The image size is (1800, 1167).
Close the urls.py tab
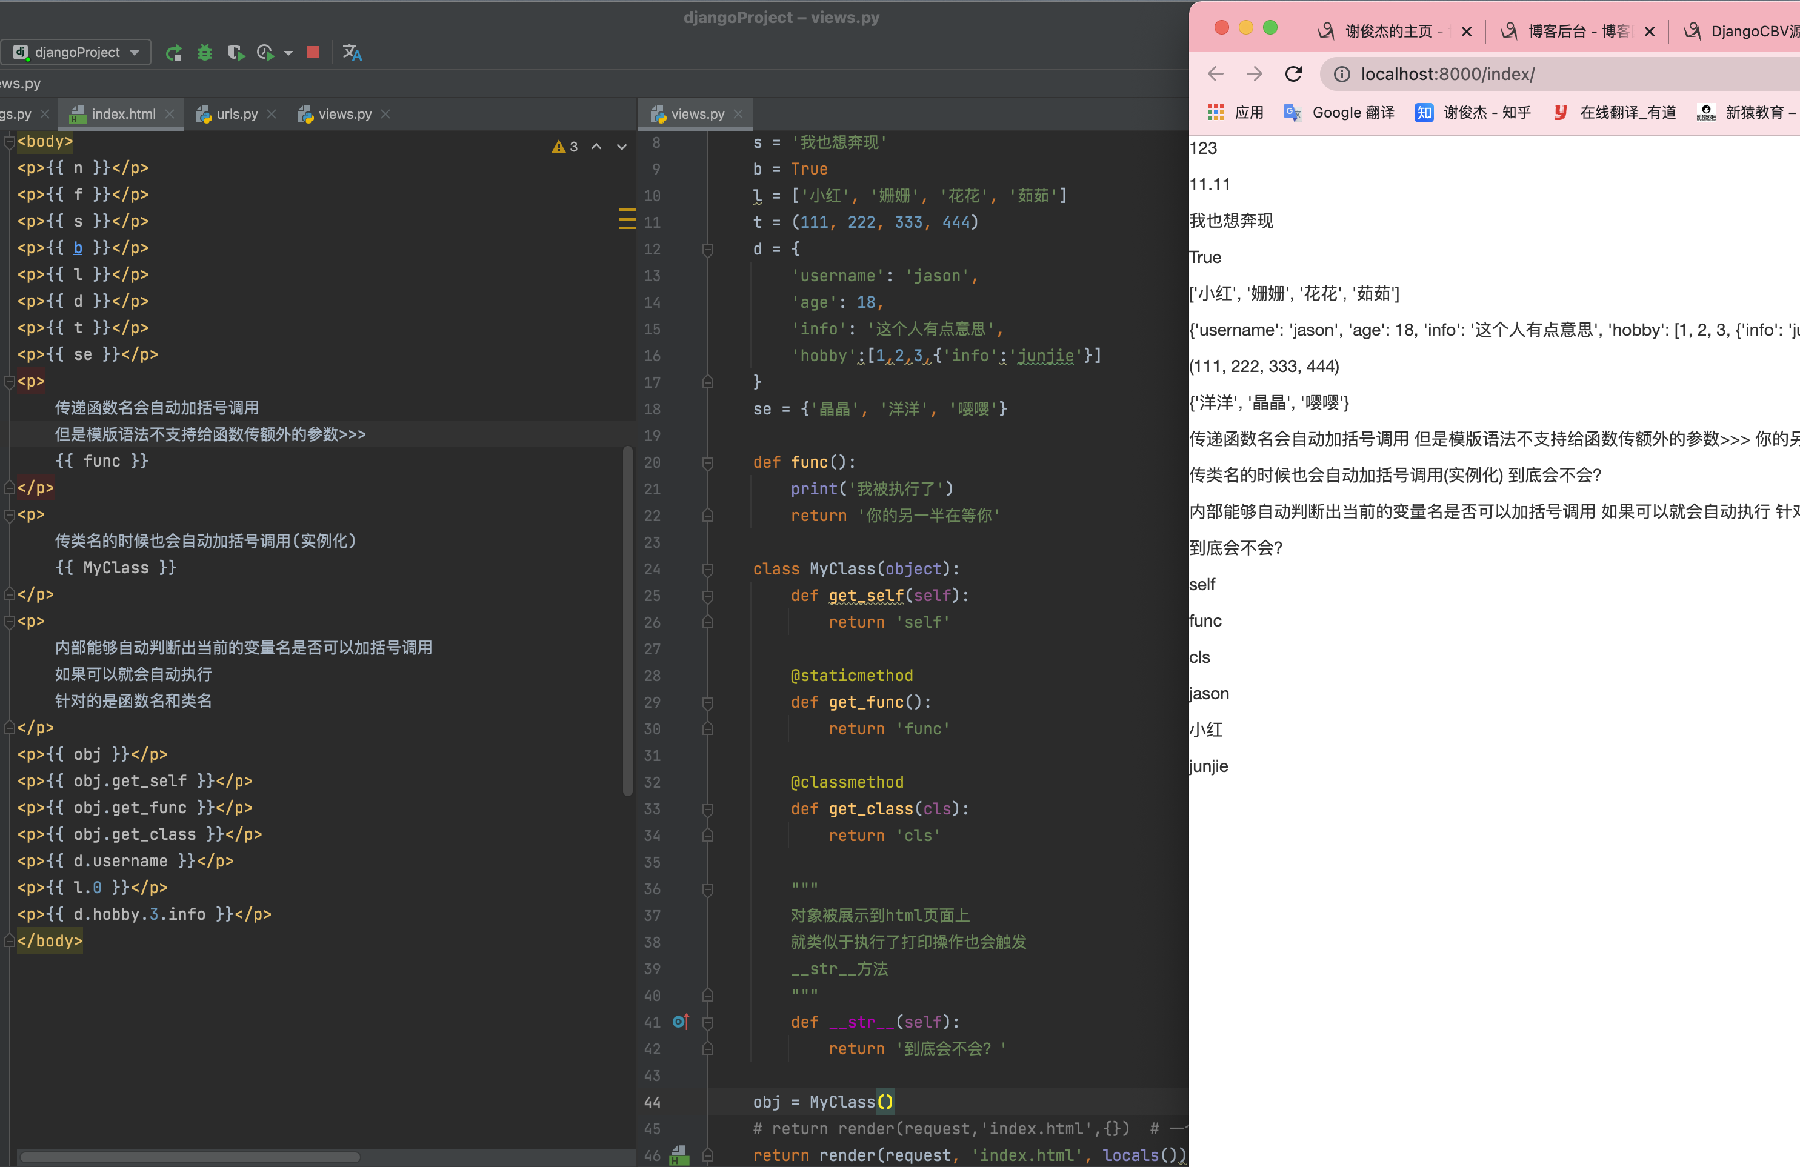coord(272,114)
